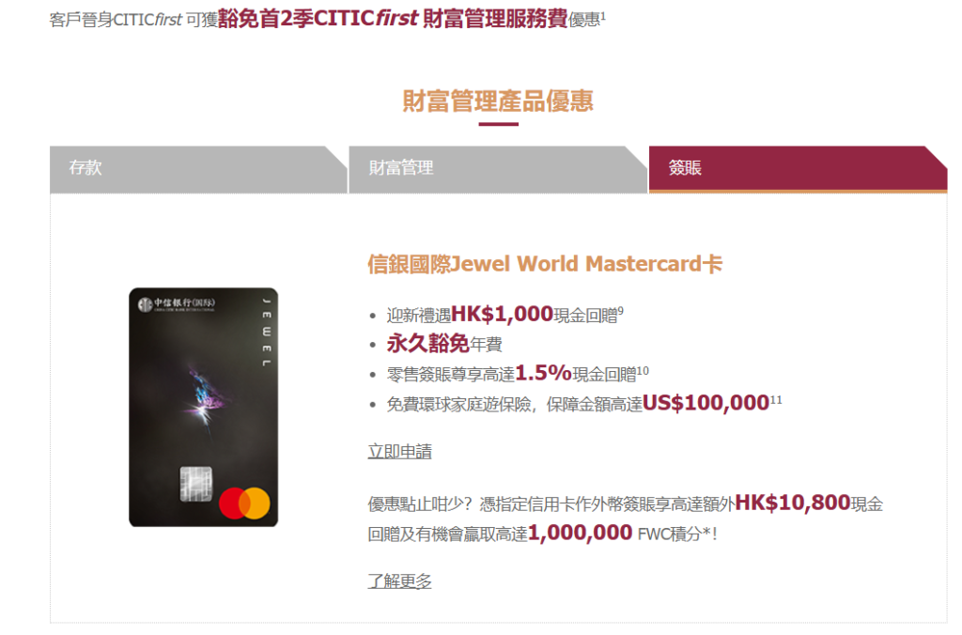Viewport: 962px width, 635px height.
Task: Open the 了解更多 link
Action: tap(399, 581)
